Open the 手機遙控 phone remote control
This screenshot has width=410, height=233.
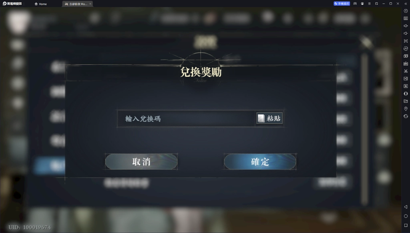[x=342, y=4]
